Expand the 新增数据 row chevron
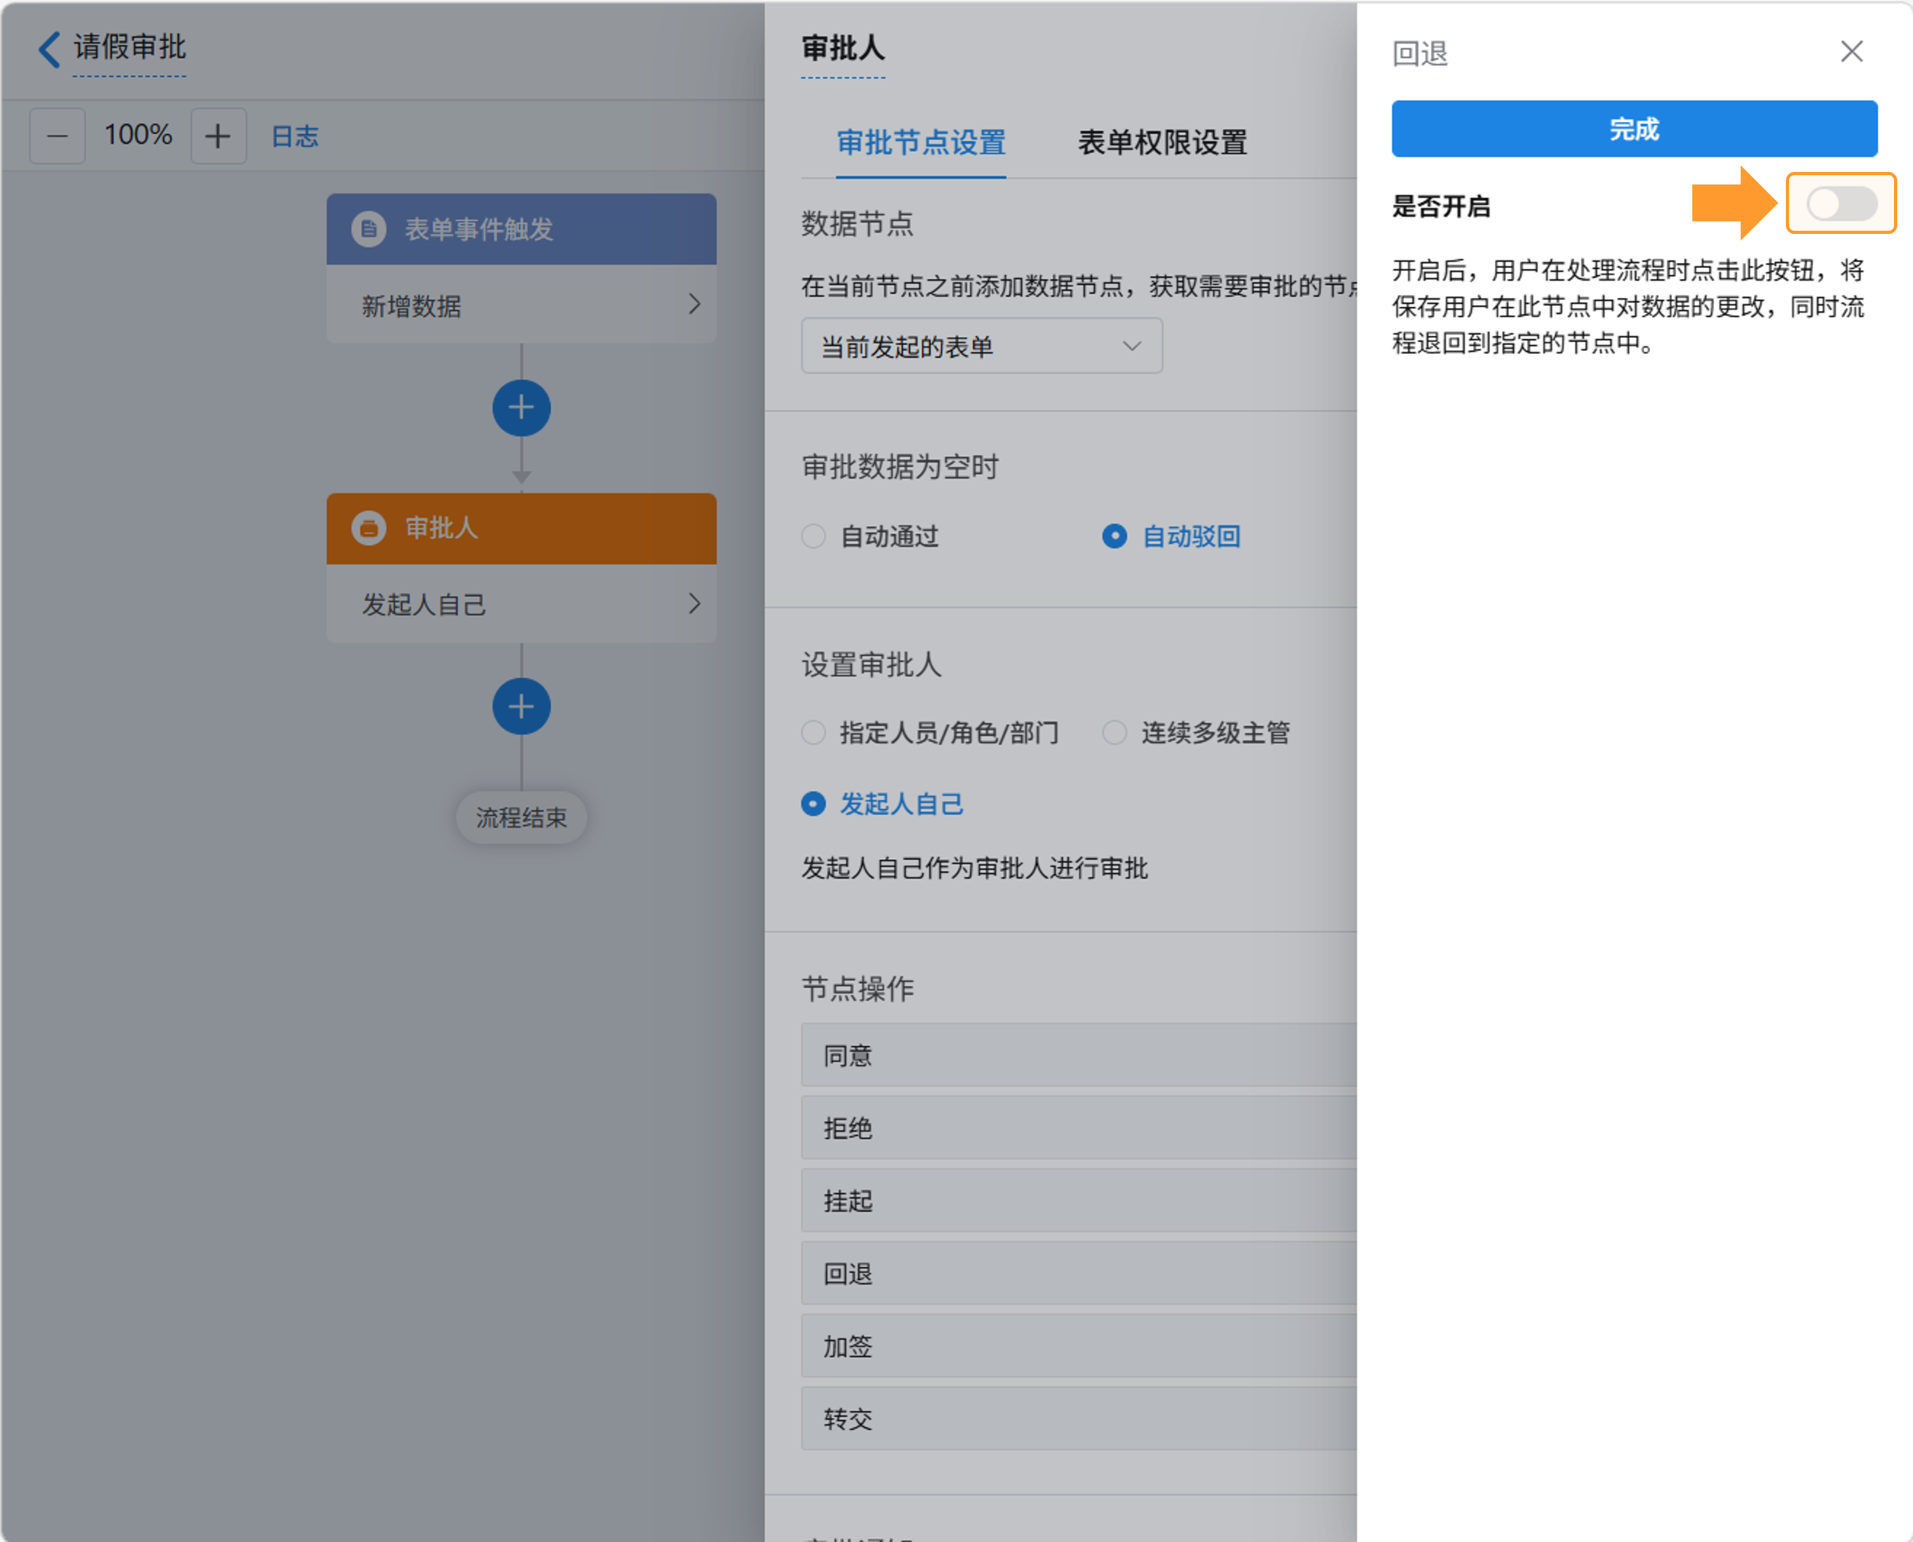 [x=694, y=305]
